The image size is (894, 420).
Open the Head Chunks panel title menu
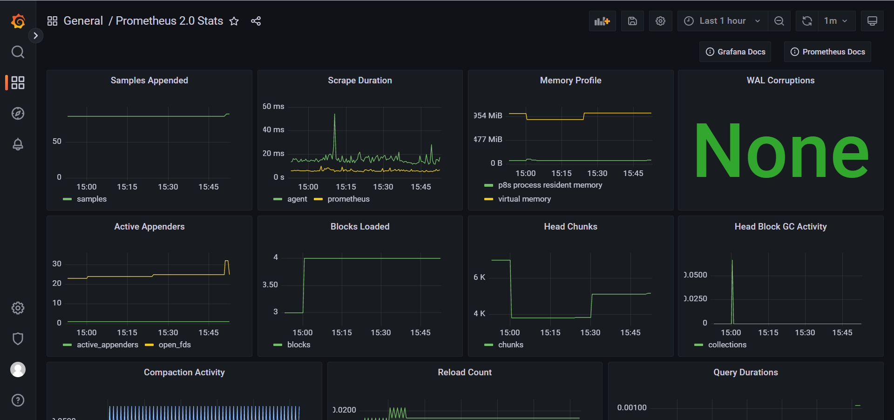click(x=570, y=226)
